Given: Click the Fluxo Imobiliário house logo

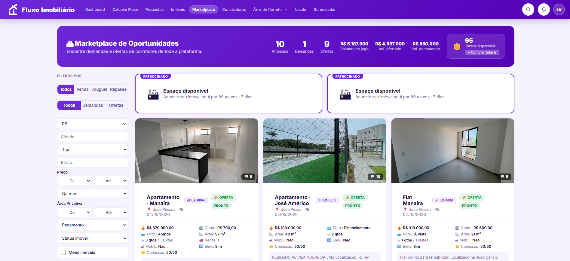Looking at the screenshot, I should click(x=13, y=10).
